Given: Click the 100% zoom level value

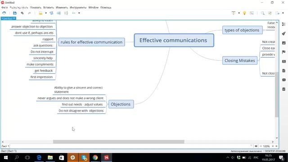Looking at the screenshot, I should pos(266,146).
